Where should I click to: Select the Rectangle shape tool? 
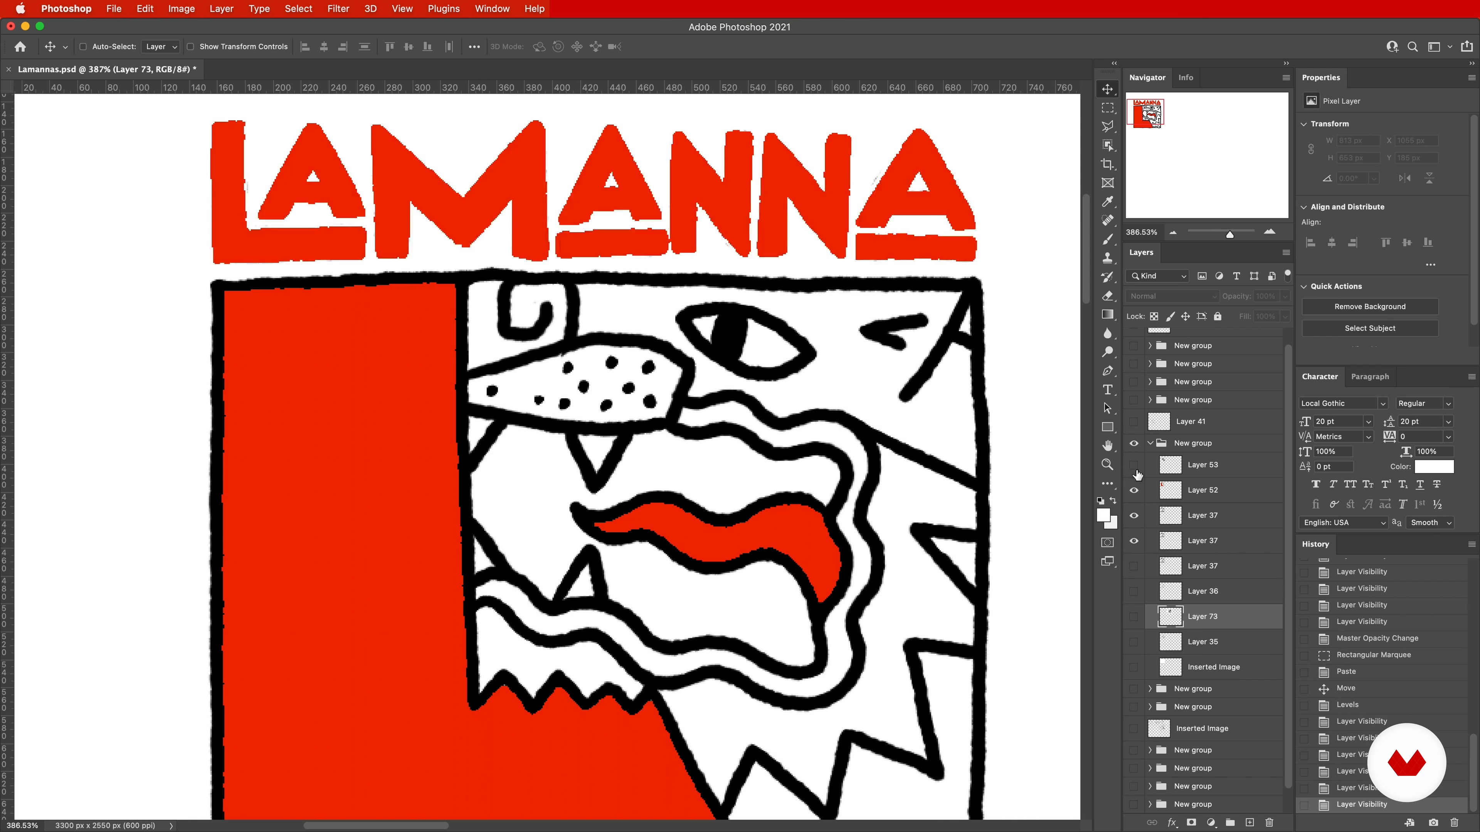[x=1107, y=427]
